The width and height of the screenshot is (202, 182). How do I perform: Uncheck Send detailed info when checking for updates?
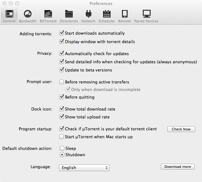pos(61,62)
